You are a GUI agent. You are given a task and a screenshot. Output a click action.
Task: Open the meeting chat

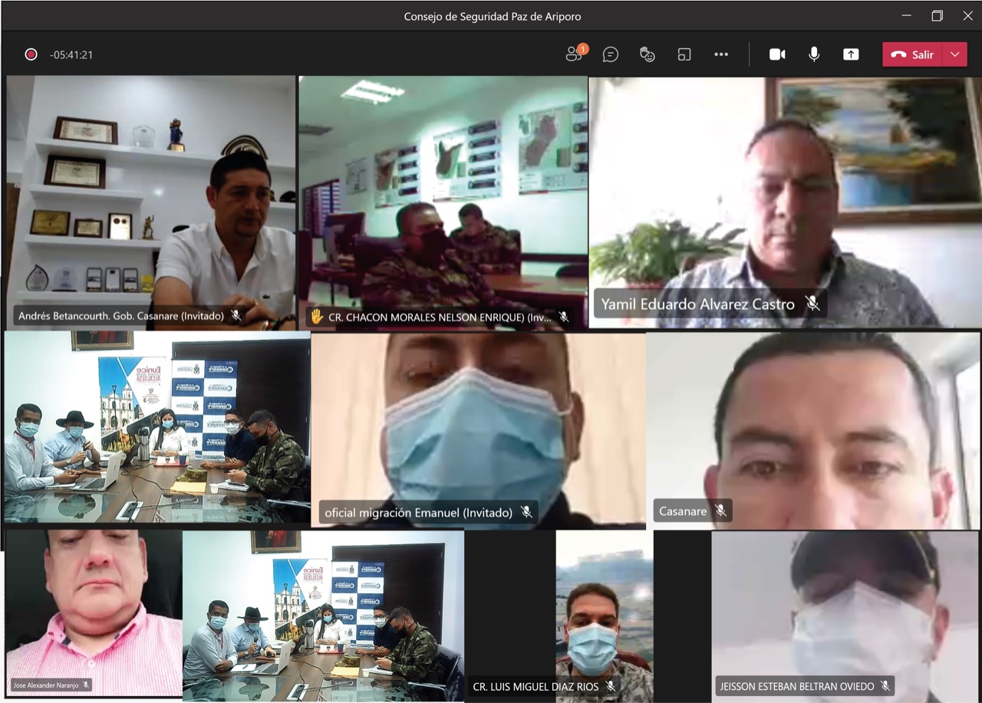[x=611, y=54]
